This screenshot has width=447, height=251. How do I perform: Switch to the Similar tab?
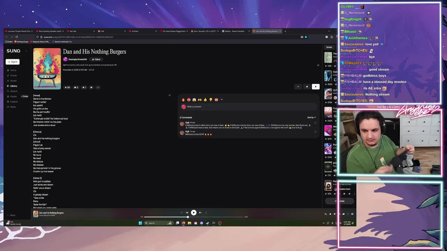point(329,47)
